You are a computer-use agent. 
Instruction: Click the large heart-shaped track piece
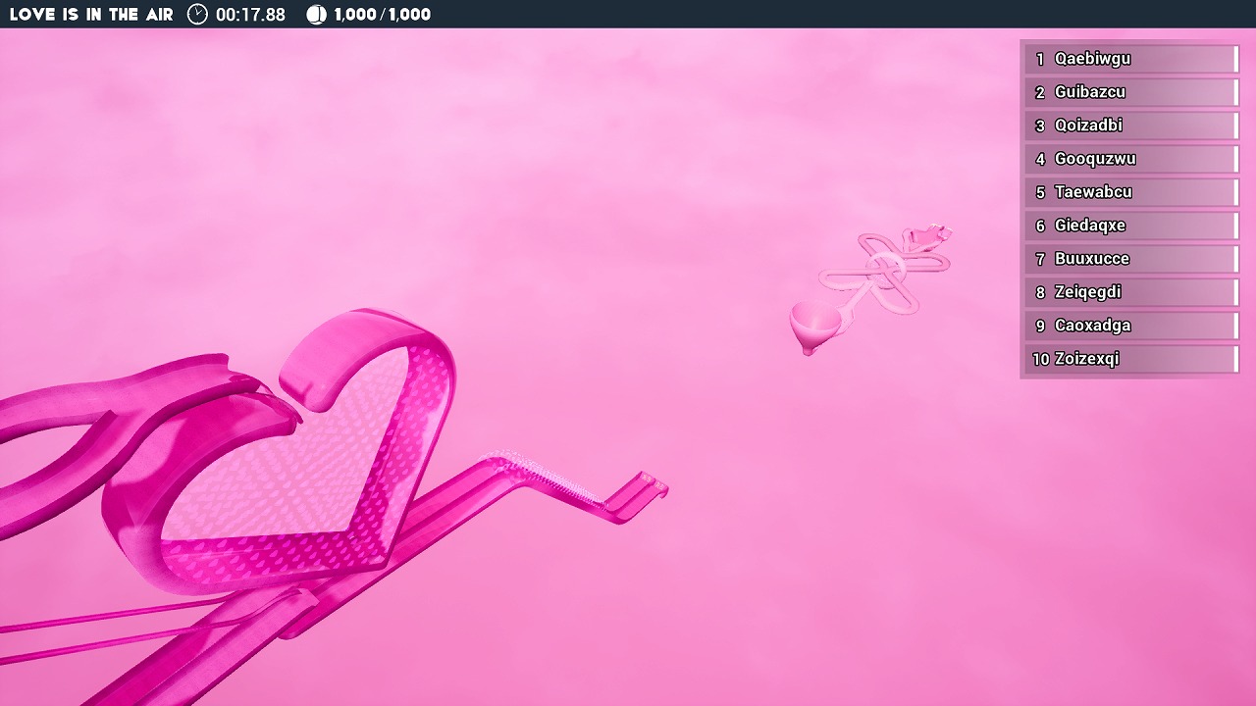(280, 451)
